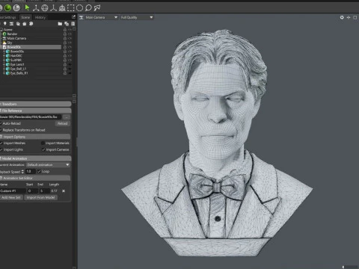Toggle visibility of the Sky row
359x269 pixels.
[70, 43]
